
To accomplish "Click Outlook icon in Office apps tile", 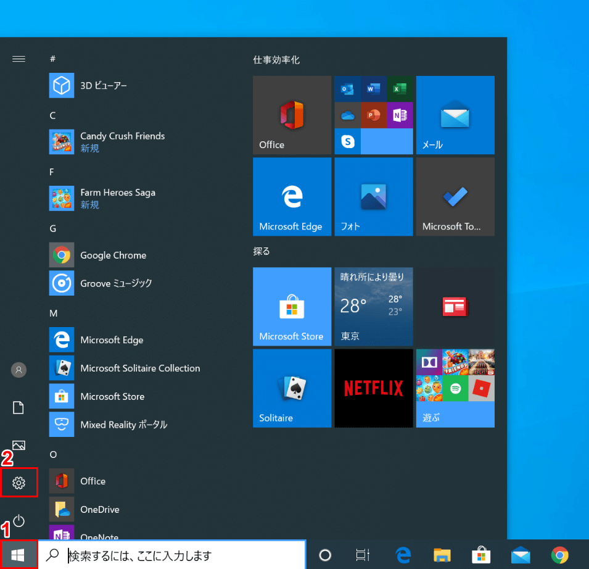I will (x=347, y=89).
